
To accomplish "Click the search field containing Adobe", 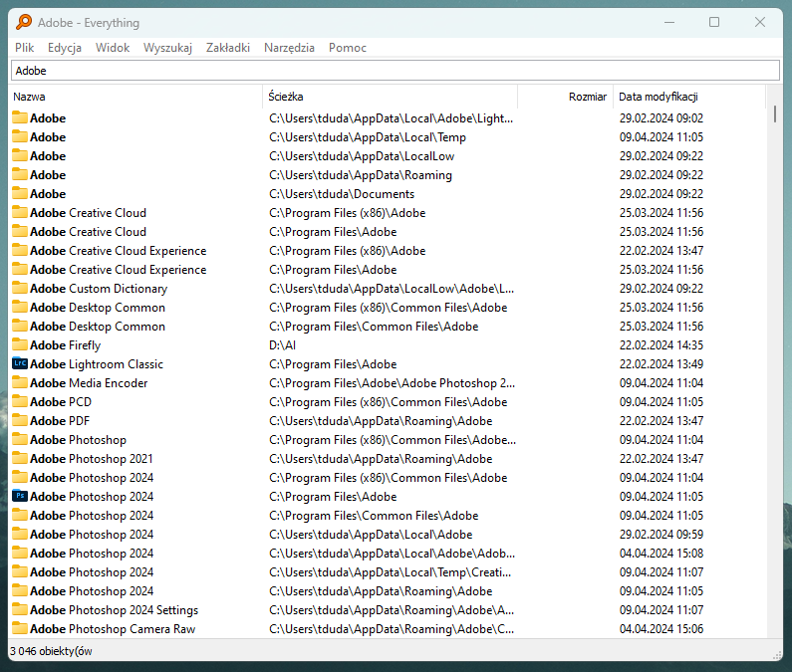I will pos(396,70).
